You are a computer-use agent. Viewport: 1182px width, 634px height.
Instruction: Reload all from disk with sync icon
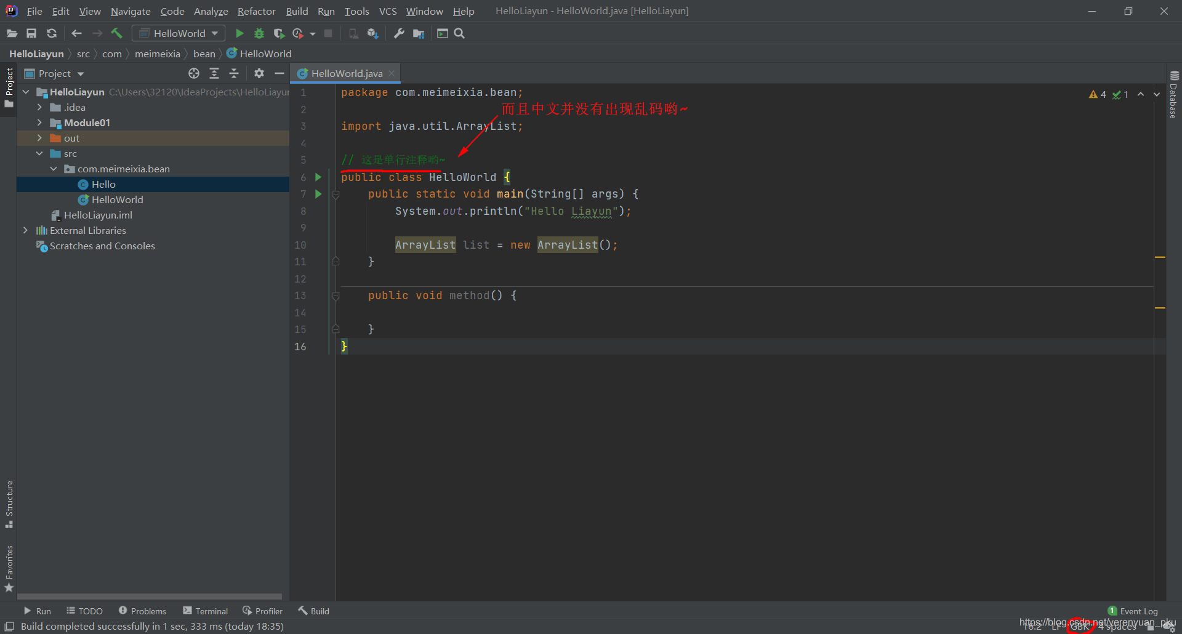coord(52,33)
